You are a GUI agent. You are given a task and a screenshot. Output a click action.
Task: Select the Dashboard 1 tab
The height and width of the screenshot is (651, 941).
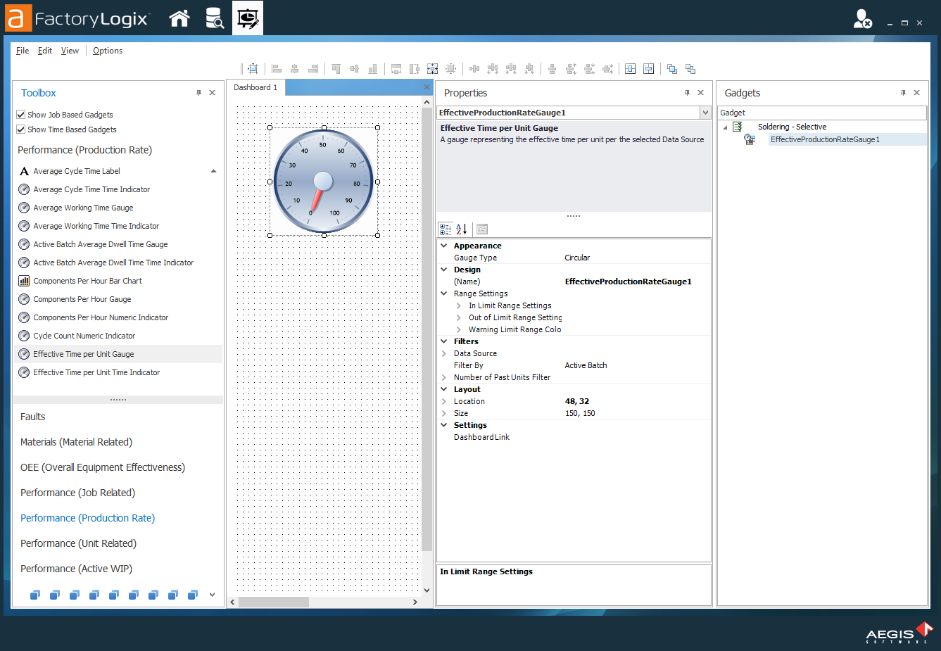[x=255, y=88]
